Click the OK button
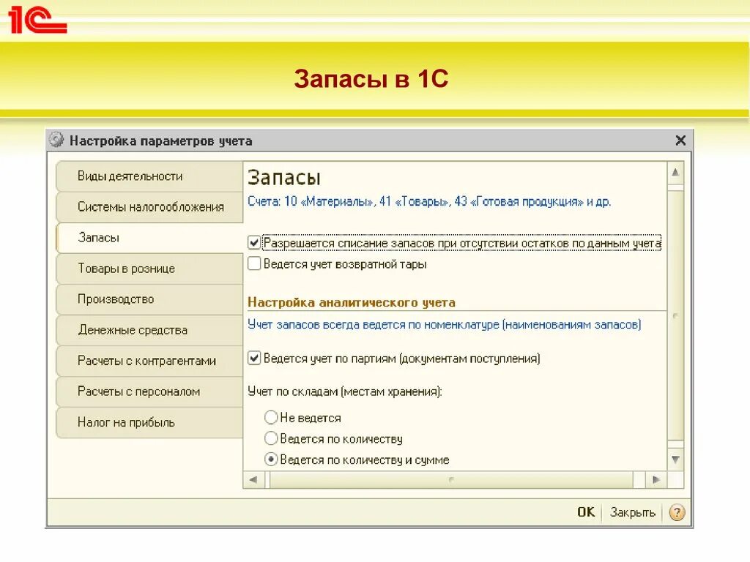 click(586, 512)
